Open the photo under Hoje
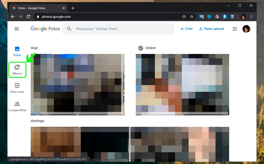 pyautogui.click(x=78, y=85)
